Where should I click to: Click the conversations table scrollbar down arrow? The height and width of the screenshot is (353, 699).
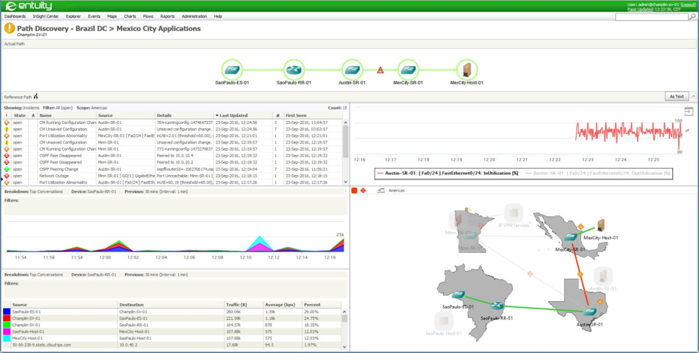point(344,347)
